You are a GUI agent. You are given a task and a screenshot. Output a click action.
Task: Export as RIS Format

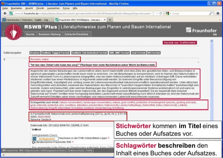pos(153,53)
